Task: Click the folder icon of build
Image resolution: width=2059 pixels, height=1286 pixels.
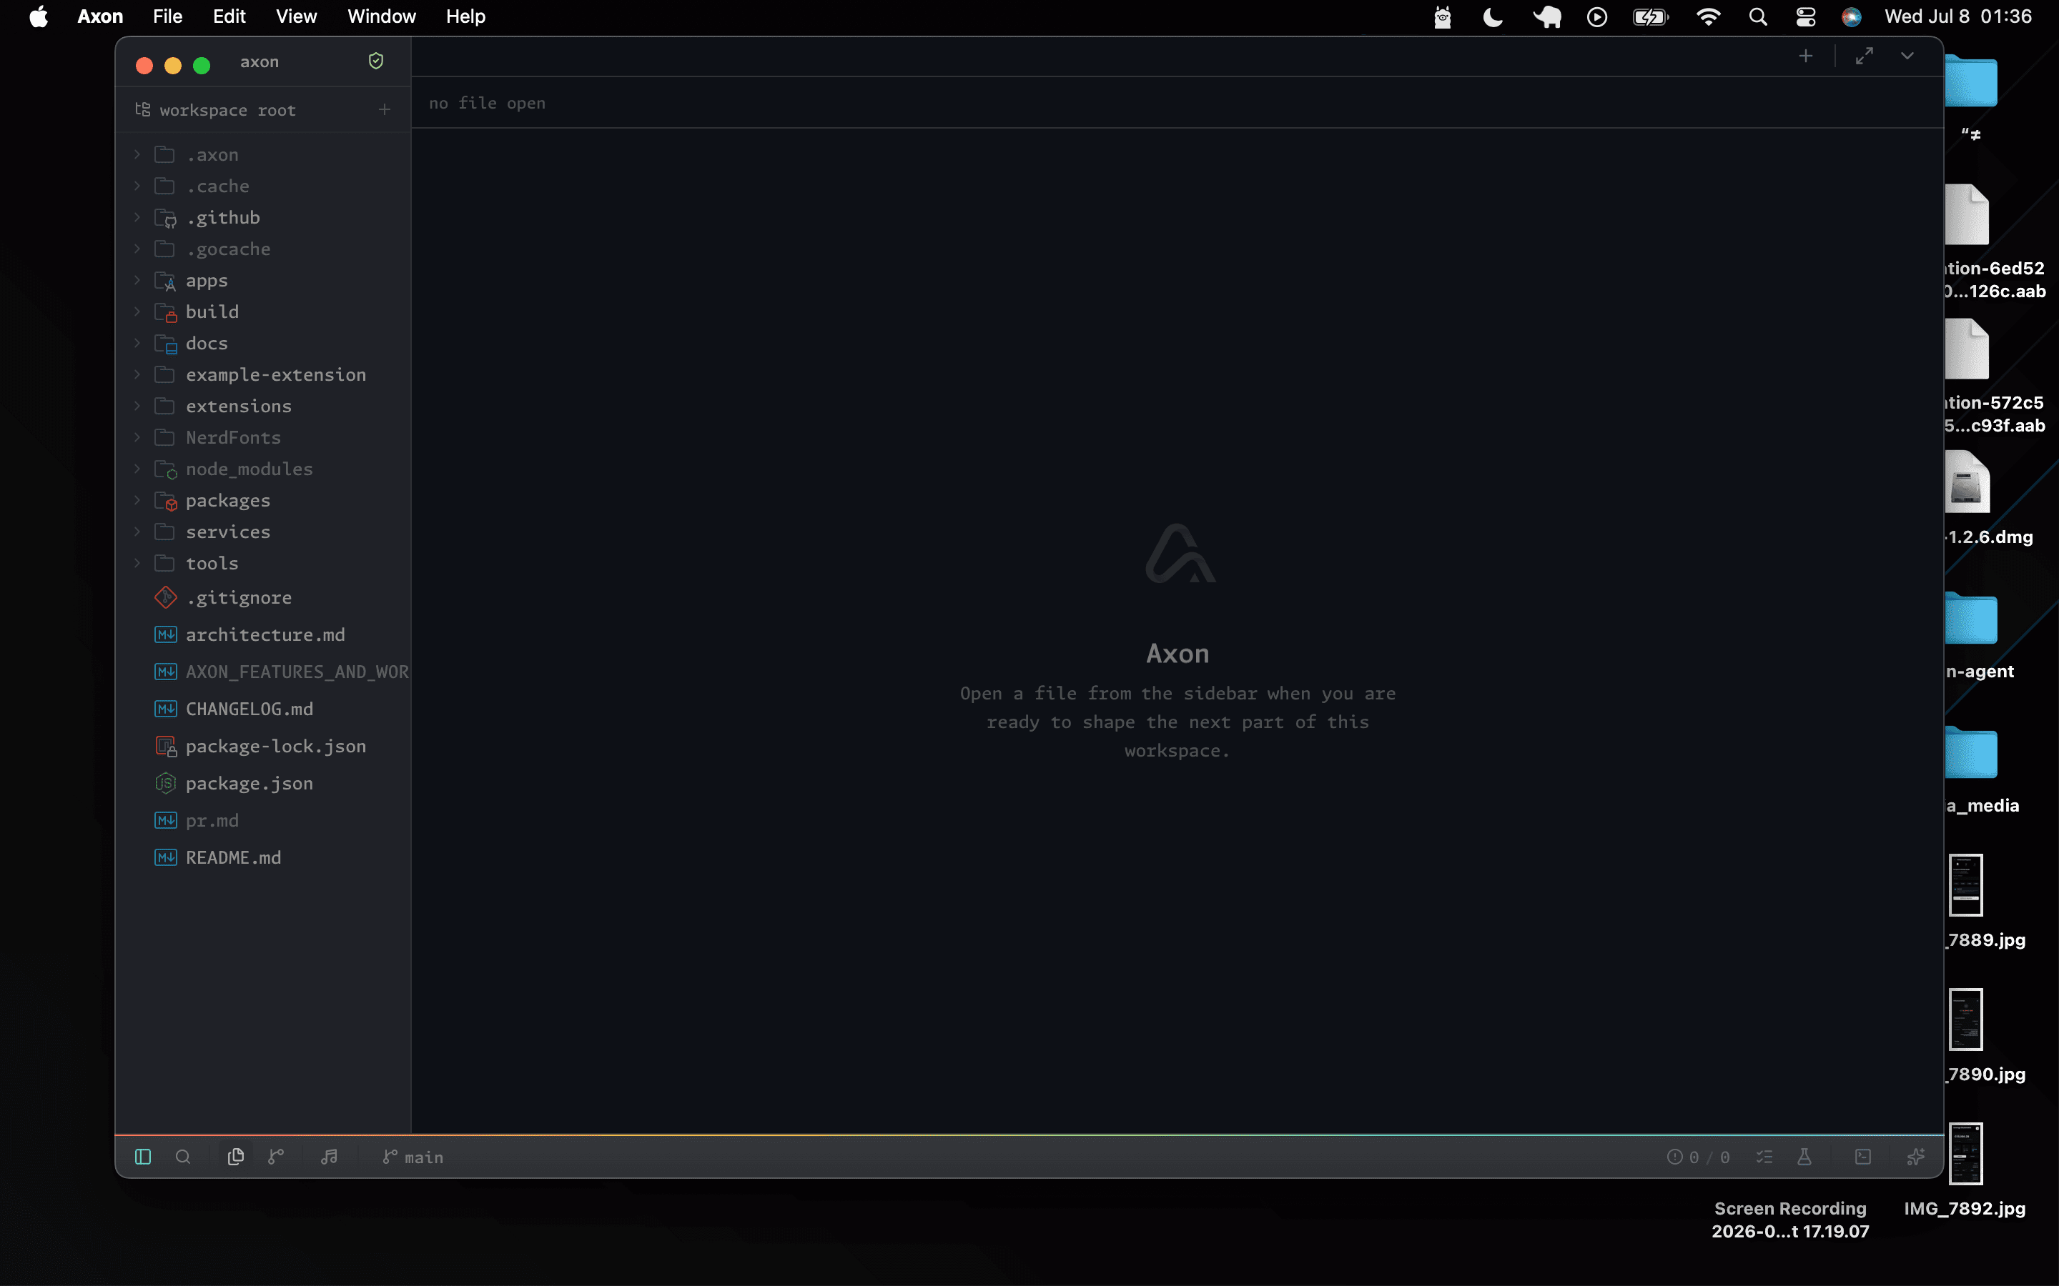Action: (x=166, y=312)
